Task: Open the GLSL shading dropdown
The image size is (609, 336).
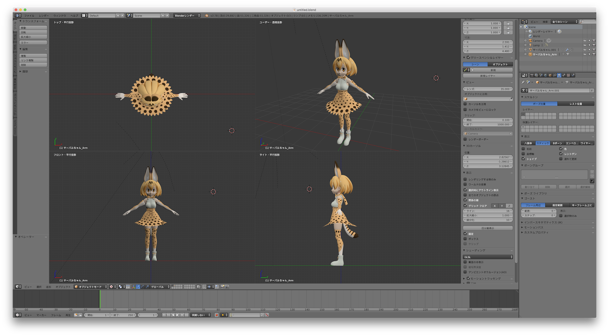Action: point(488,257)
